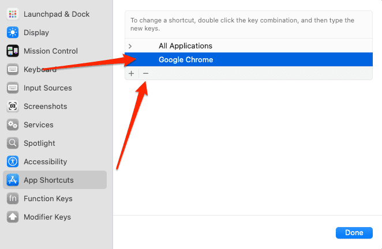
Task: Click the shortcut instructions text
Action: tap(242, 24)
